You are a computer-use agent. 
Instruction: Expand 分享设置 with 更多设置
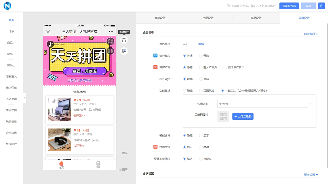tap(311, 175)
